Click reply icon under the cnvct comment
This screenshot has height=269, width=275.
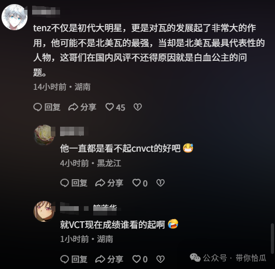point(64,183)
